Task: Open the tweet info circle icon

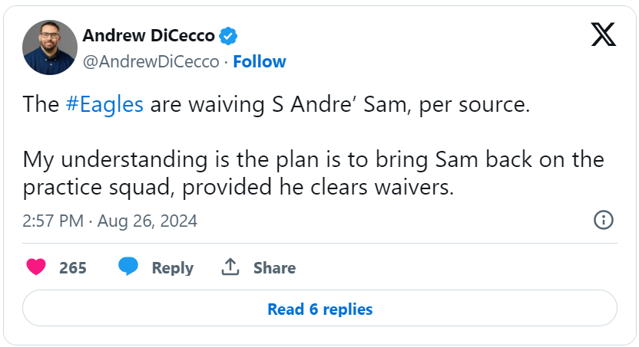Action: [x=604, y=221]
